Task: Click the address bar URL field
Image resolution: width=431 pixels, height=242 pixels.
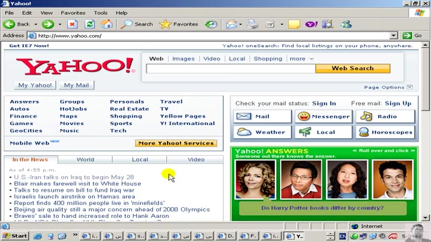Action: (209, 36)
